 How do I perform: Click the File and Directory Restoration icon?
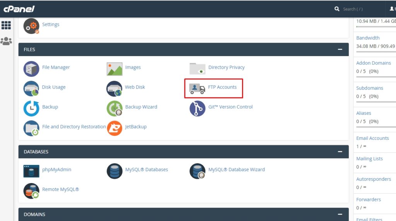[31, 128]
